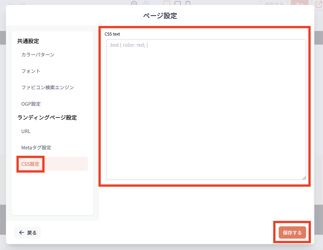Select the mobile phone preview icon
Viewport: 323px width, 250px height.
coord(188,3)
